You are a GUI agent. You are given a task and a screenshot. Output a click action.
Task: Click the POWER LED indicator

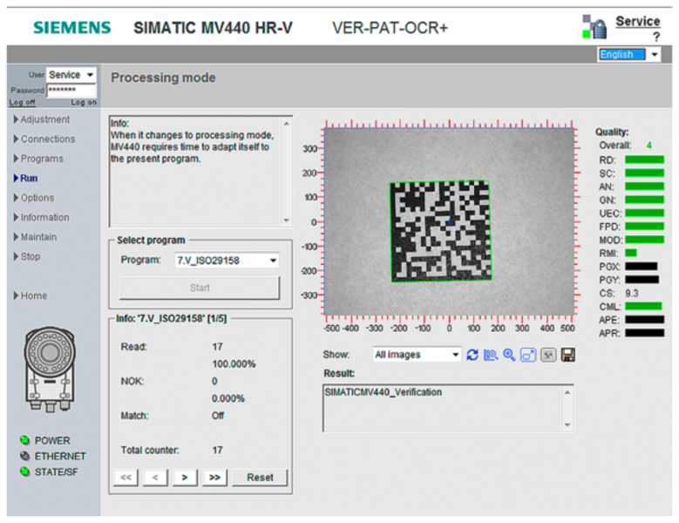pos(25,440)
